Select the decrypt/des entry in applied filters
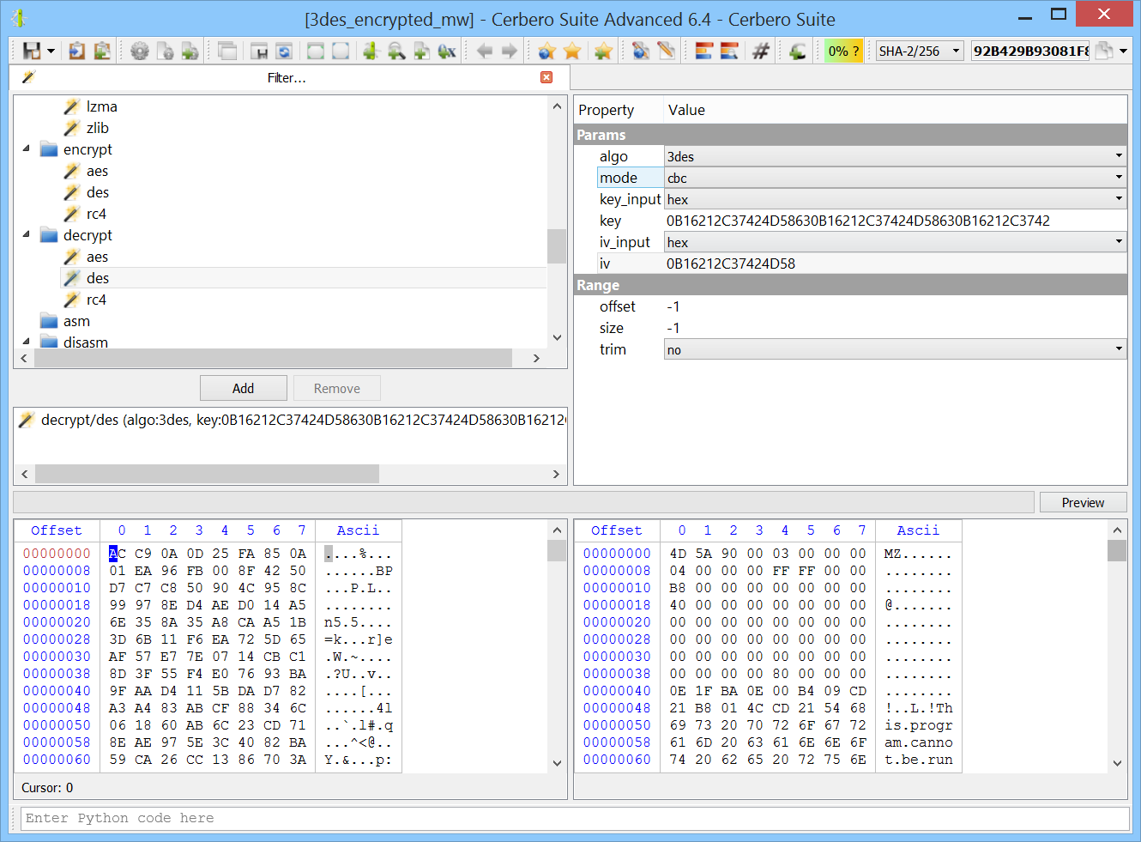The width and height of the screenshot is (1141, 842). pyautogui.click(x=292, y=420)
